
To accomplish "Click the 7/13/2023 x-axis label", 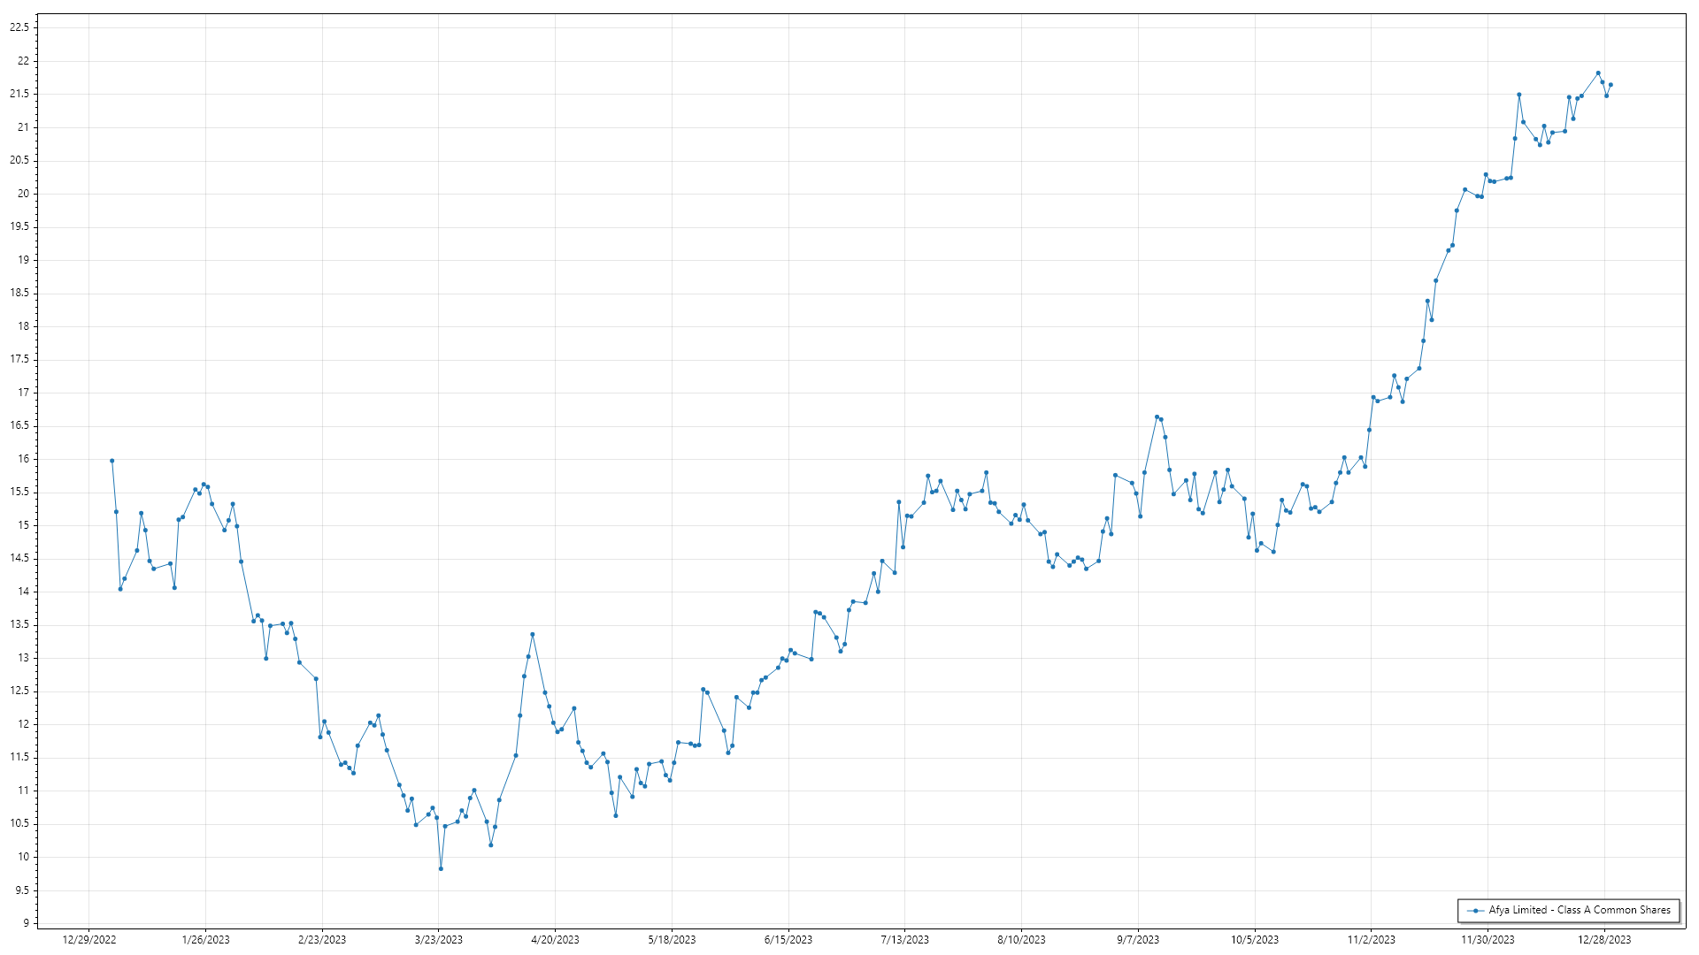I will pyautogui.click(x=904, y=940).
